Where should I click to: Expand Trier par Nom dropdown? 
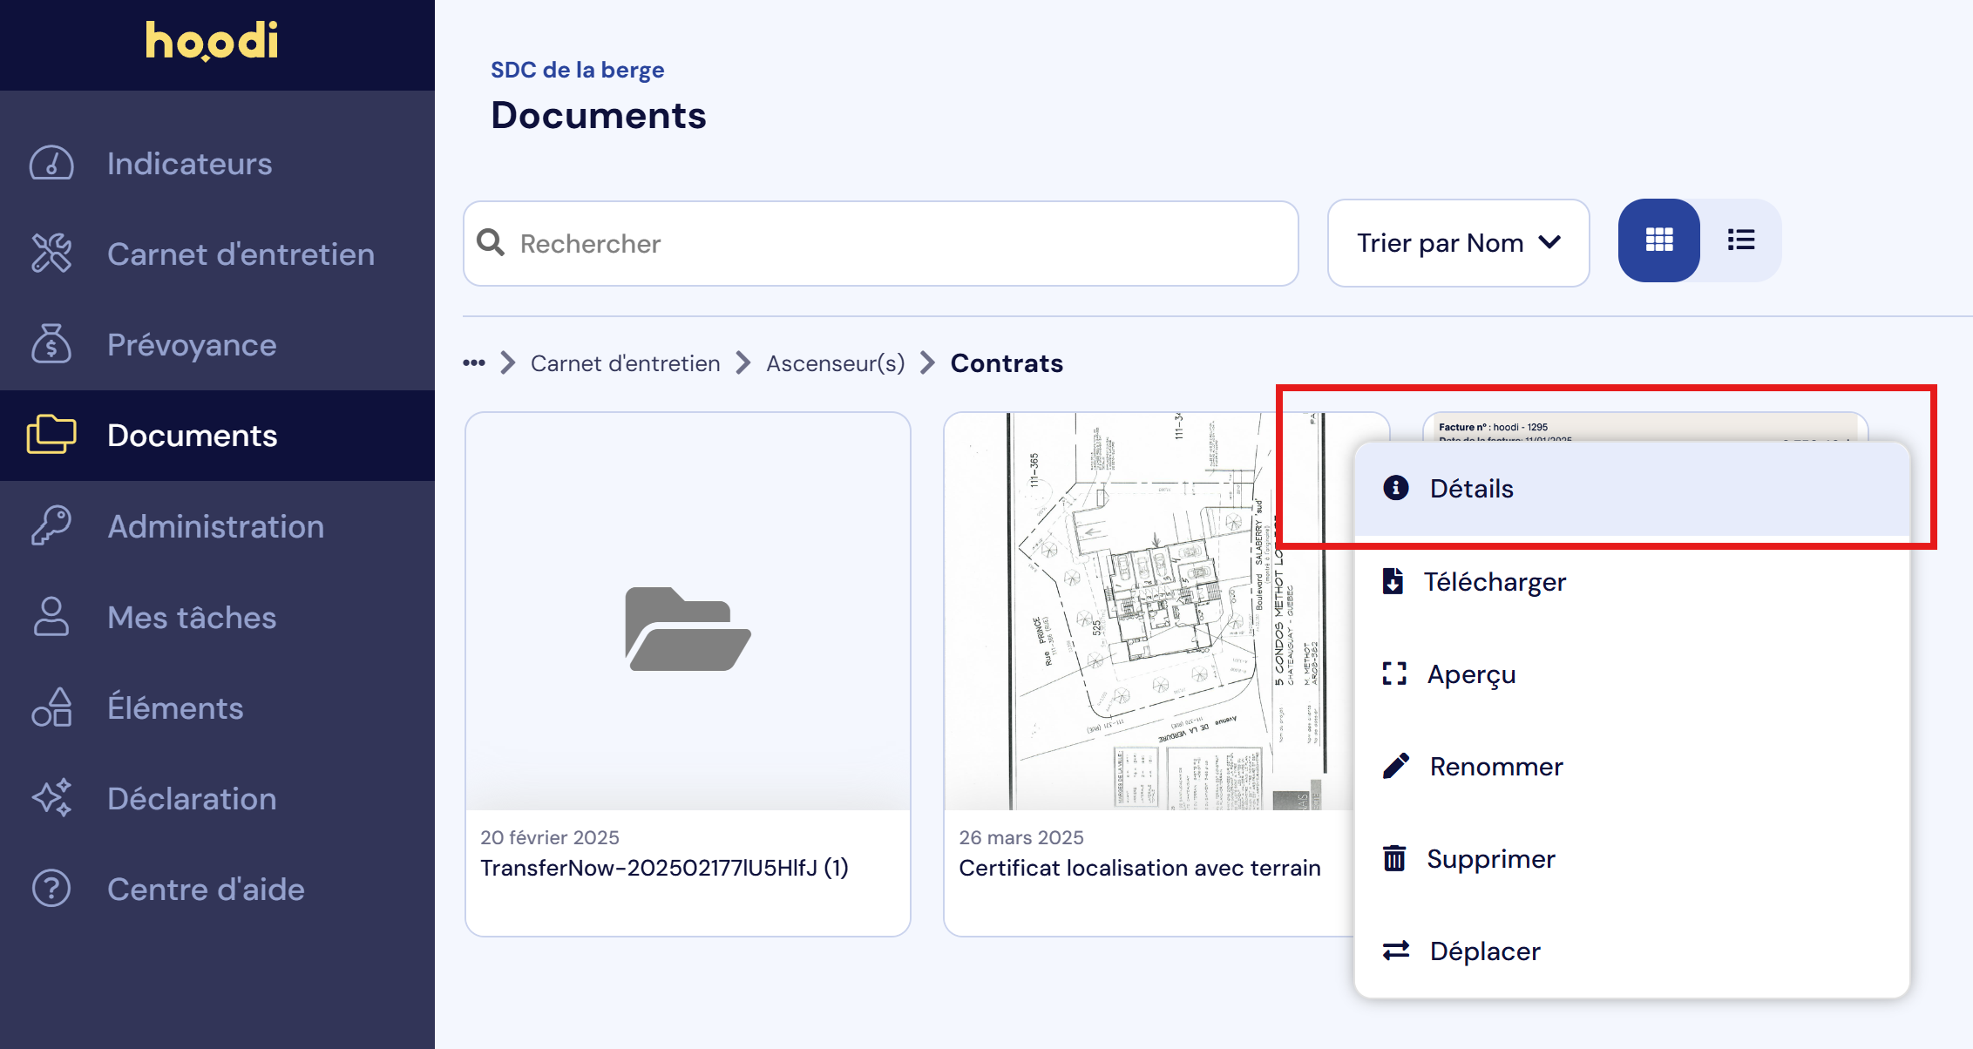(1458, 243)
